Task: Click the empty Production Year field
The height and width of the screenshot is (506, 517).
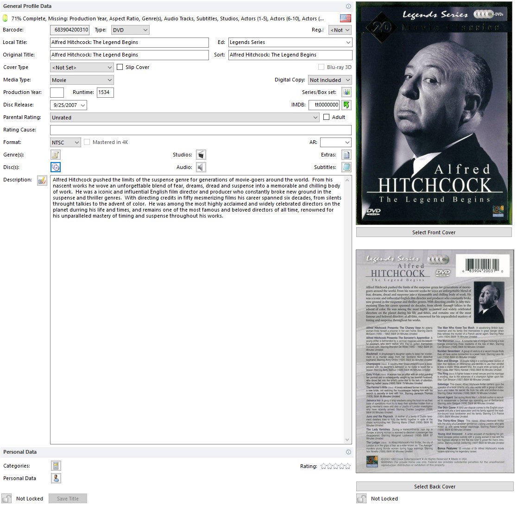Action: coord(57,92)
